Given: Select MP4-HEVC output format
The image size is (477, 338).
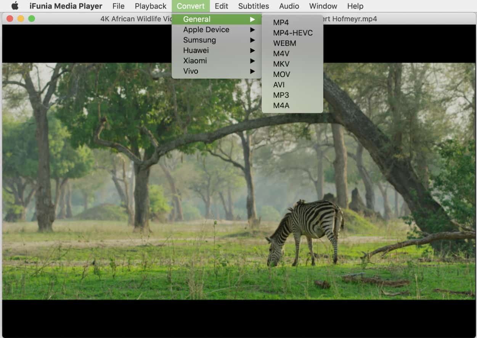Looking at the screenshot, I should pos(292,33).
